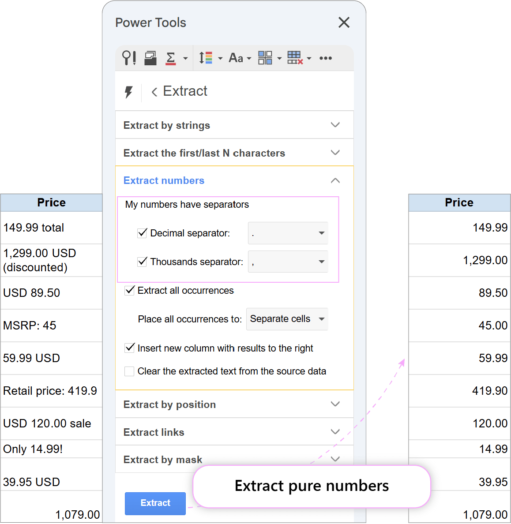Open the Smart Toolbar pin icon
Image resolution: width=511 pixels, height=524 pixels.
tap(129, 58)
